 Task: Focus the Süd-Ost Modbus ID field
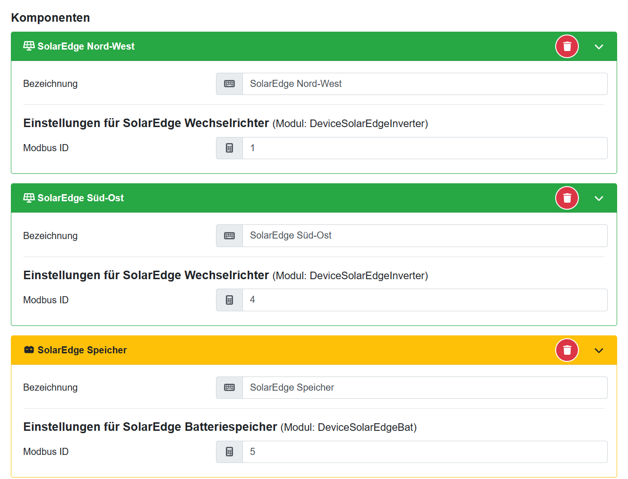424,300
